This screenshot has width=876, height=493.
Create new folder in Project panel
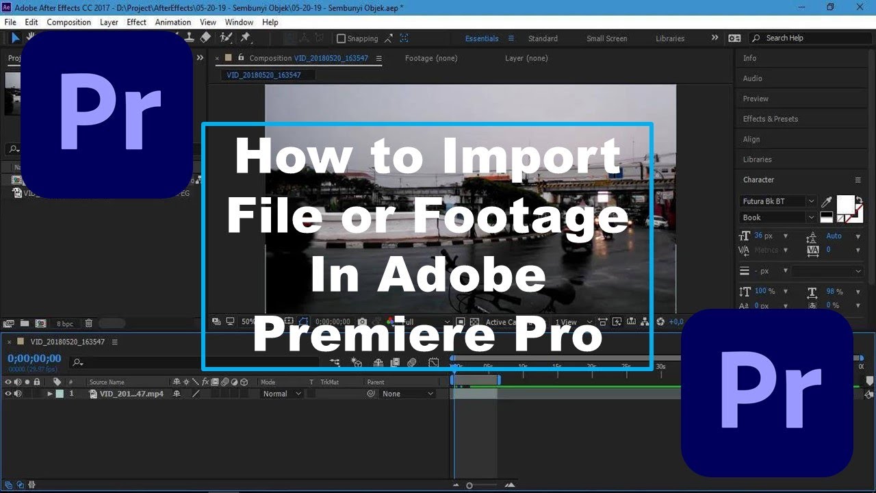click(25, 323)
